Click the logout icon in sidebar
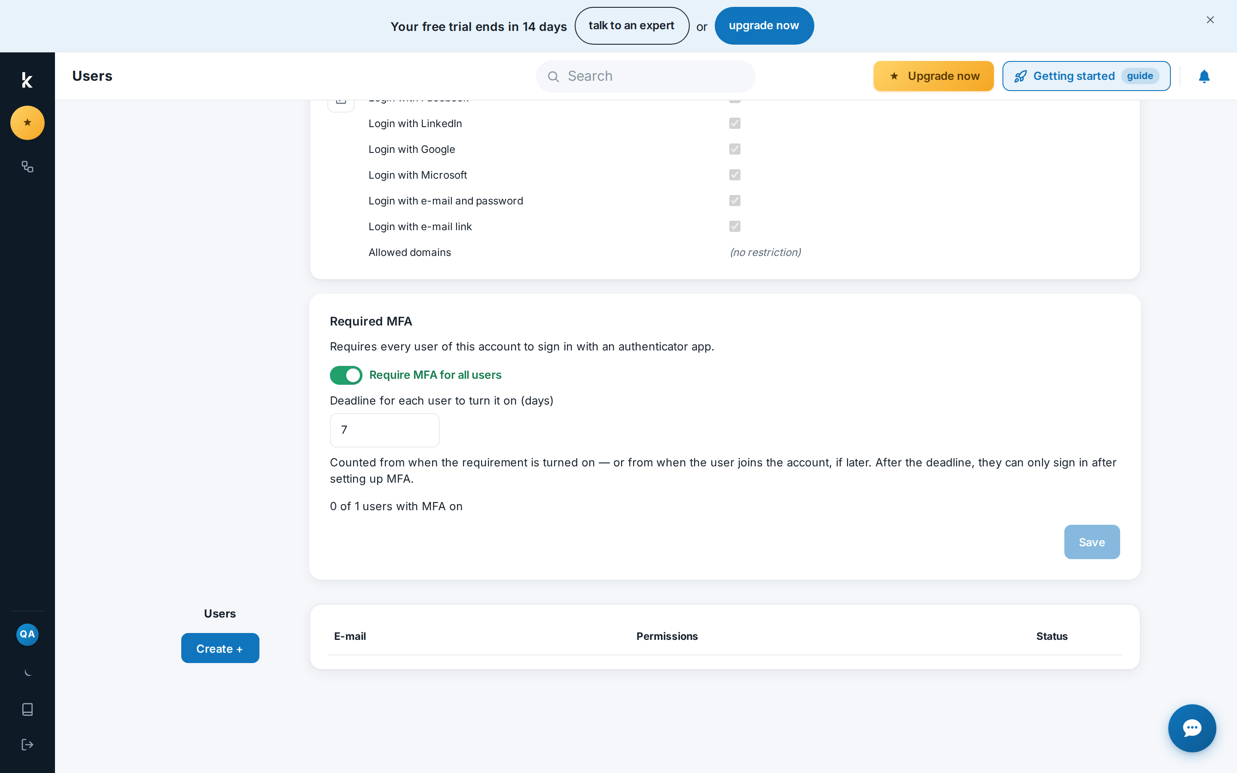The height and width of the screenshot is (773, 1237). (27, 744)
